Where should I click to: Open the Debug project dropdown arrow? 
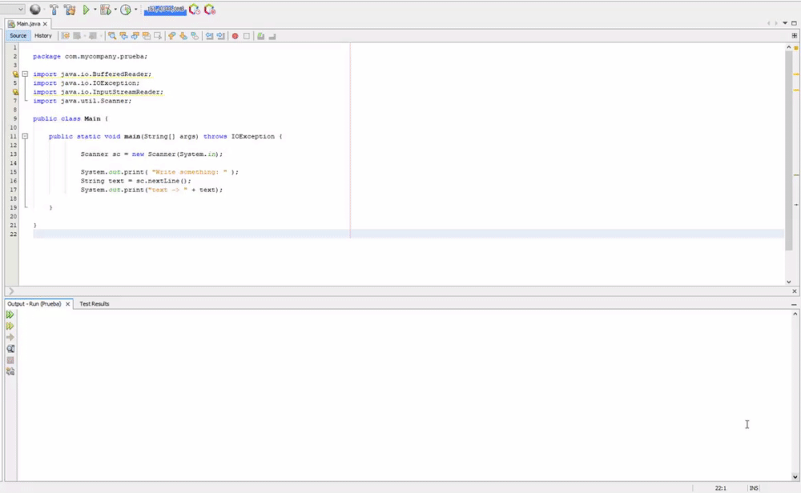115,9
